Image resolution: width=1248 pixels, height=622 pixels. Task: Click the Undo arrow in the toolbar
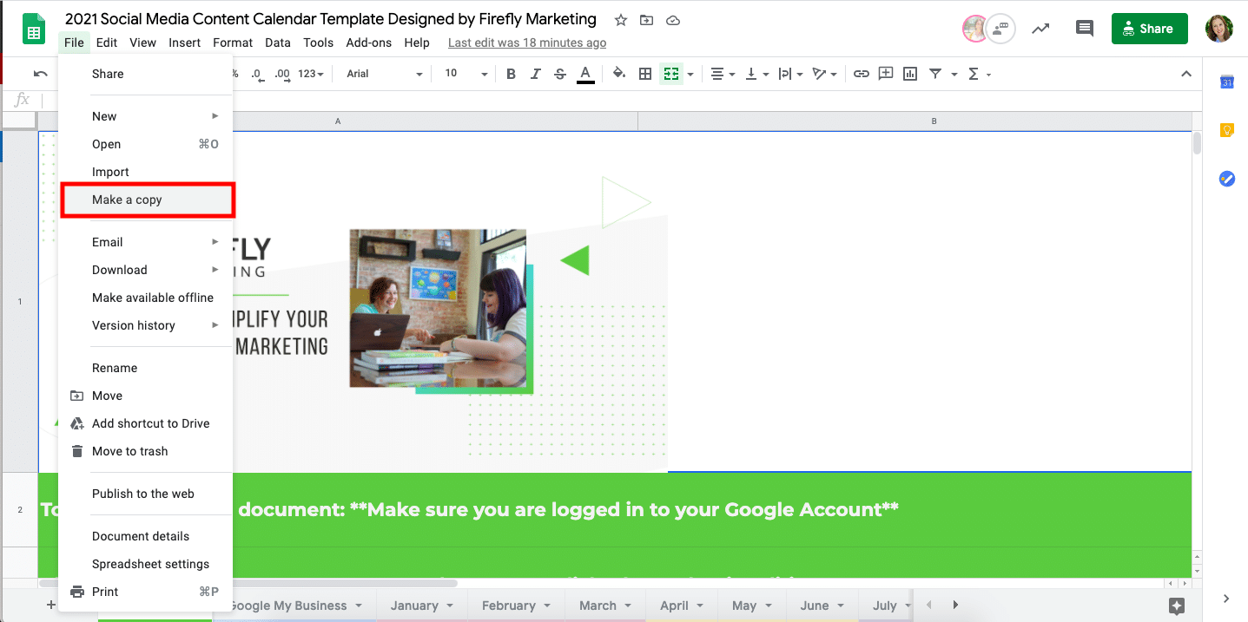tap(41, 74)
